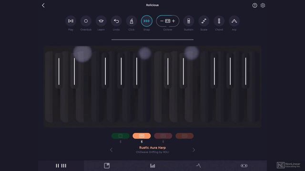Open the envelope curve tab
This screenshot has width=305, height=171.
(x=198, y=166)
